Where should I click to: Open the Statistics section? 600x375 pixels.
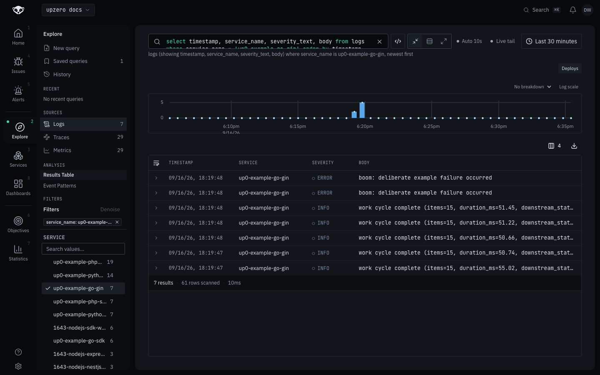(x=18, y=252)
